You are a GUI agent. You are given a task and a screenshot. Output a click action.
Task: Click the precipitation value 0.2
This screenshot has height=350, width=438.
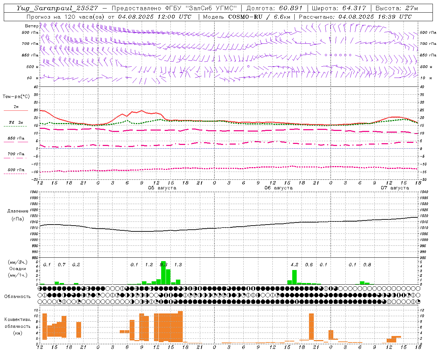[76, 265]
